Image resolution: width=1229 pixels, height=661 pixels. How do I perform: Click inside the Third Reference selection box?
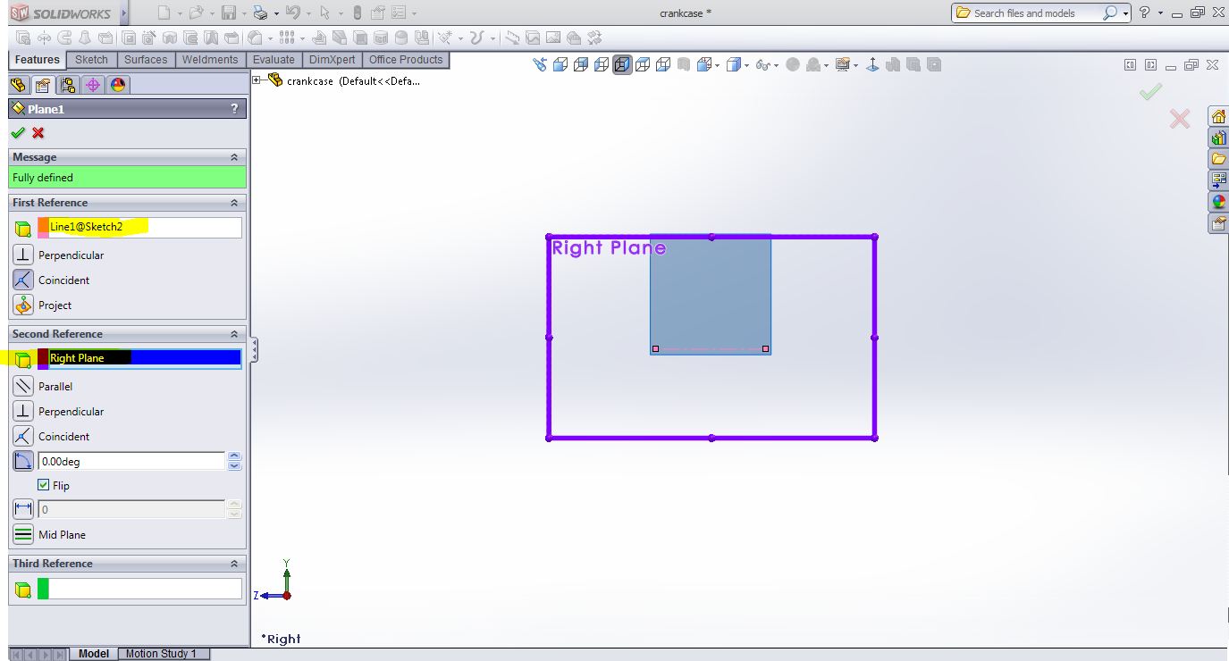[141, 589]
